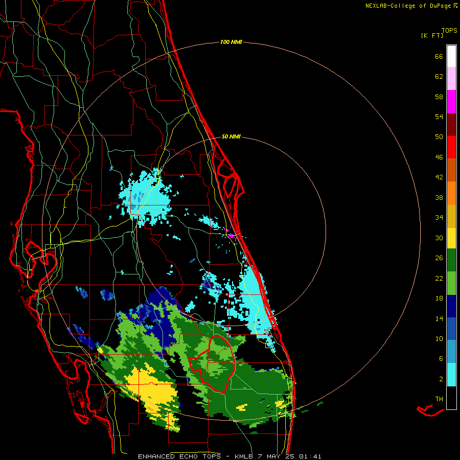Click the "66" legend value
Screen dimensions: 460x460
(x=439, y=57)
